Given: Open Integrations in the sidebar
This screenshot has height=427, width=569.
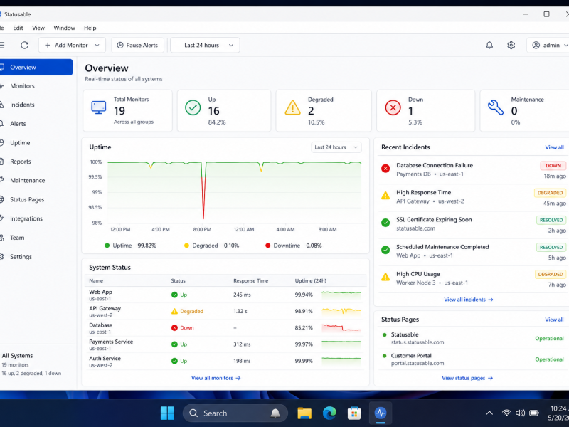Looking at the screenshot, I should point(36,218).
